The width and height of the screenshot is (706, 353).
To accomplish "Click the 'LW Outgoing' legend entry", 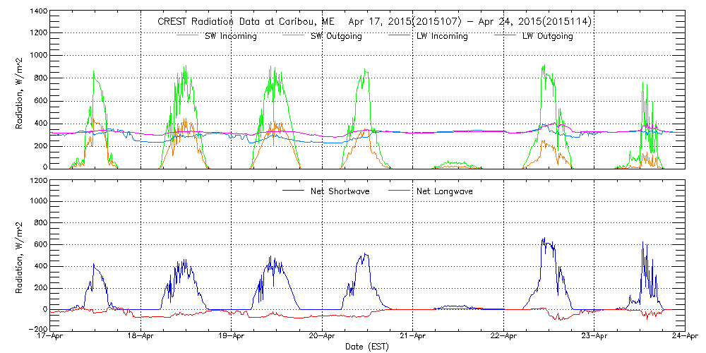I will [547, 36].
